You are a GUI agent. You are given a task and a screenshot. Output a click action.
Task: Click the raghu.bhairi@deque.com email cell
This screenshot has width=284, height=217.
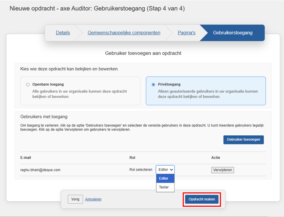point(40,170)
